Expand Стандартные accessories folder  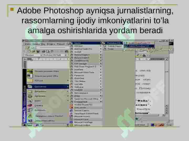click(x=86, y=102)
